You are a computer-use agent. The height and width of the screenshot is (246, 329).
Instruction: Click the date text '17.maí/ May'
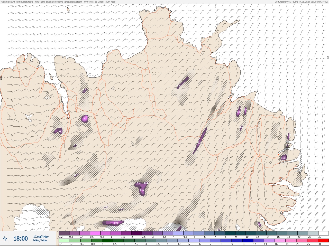(41, 237)
